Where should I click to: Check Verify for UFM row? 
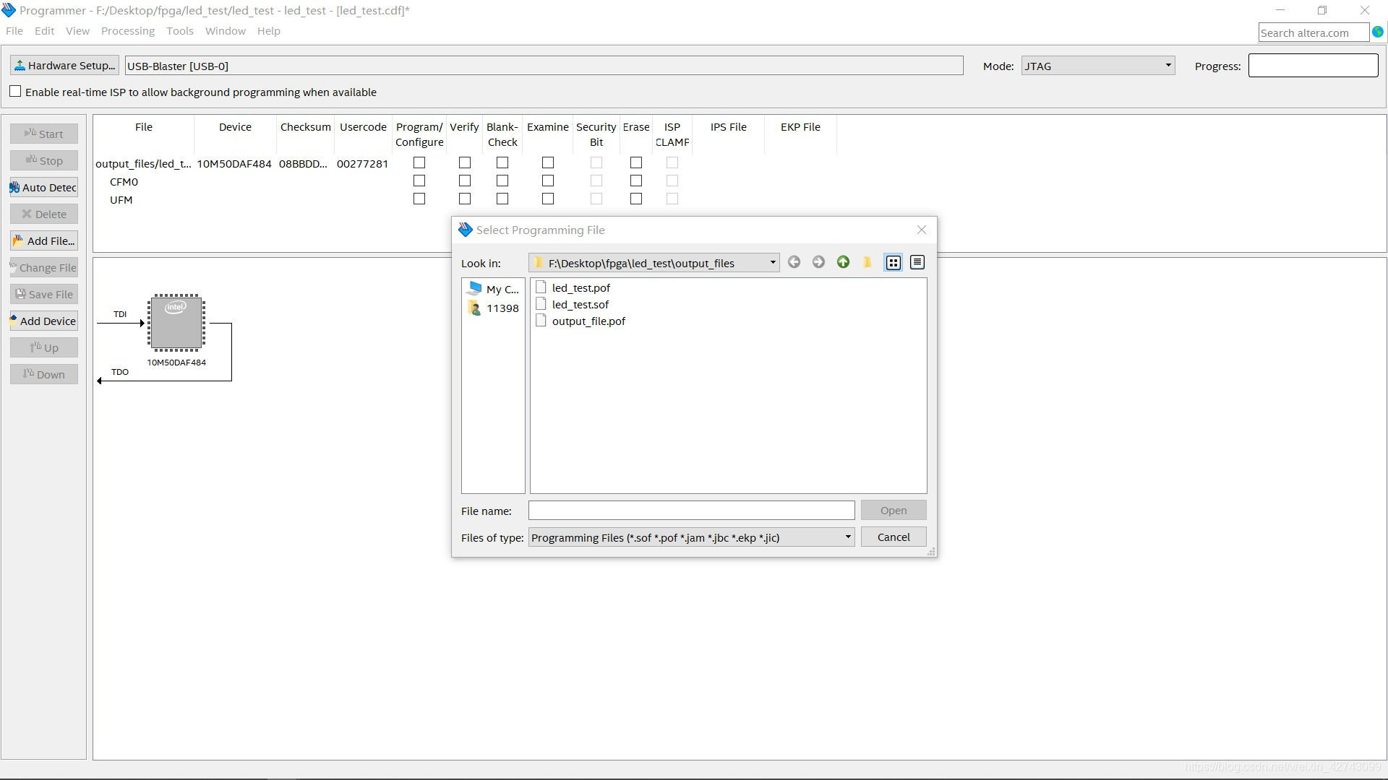tap(465, 199)
